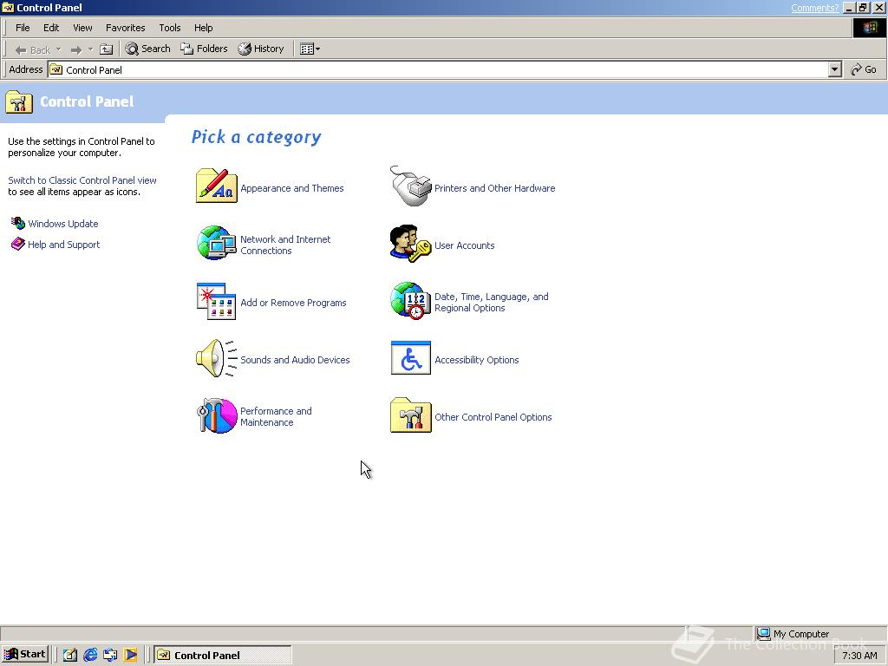Open Appearance and Themes category icon

click(216, 186)
